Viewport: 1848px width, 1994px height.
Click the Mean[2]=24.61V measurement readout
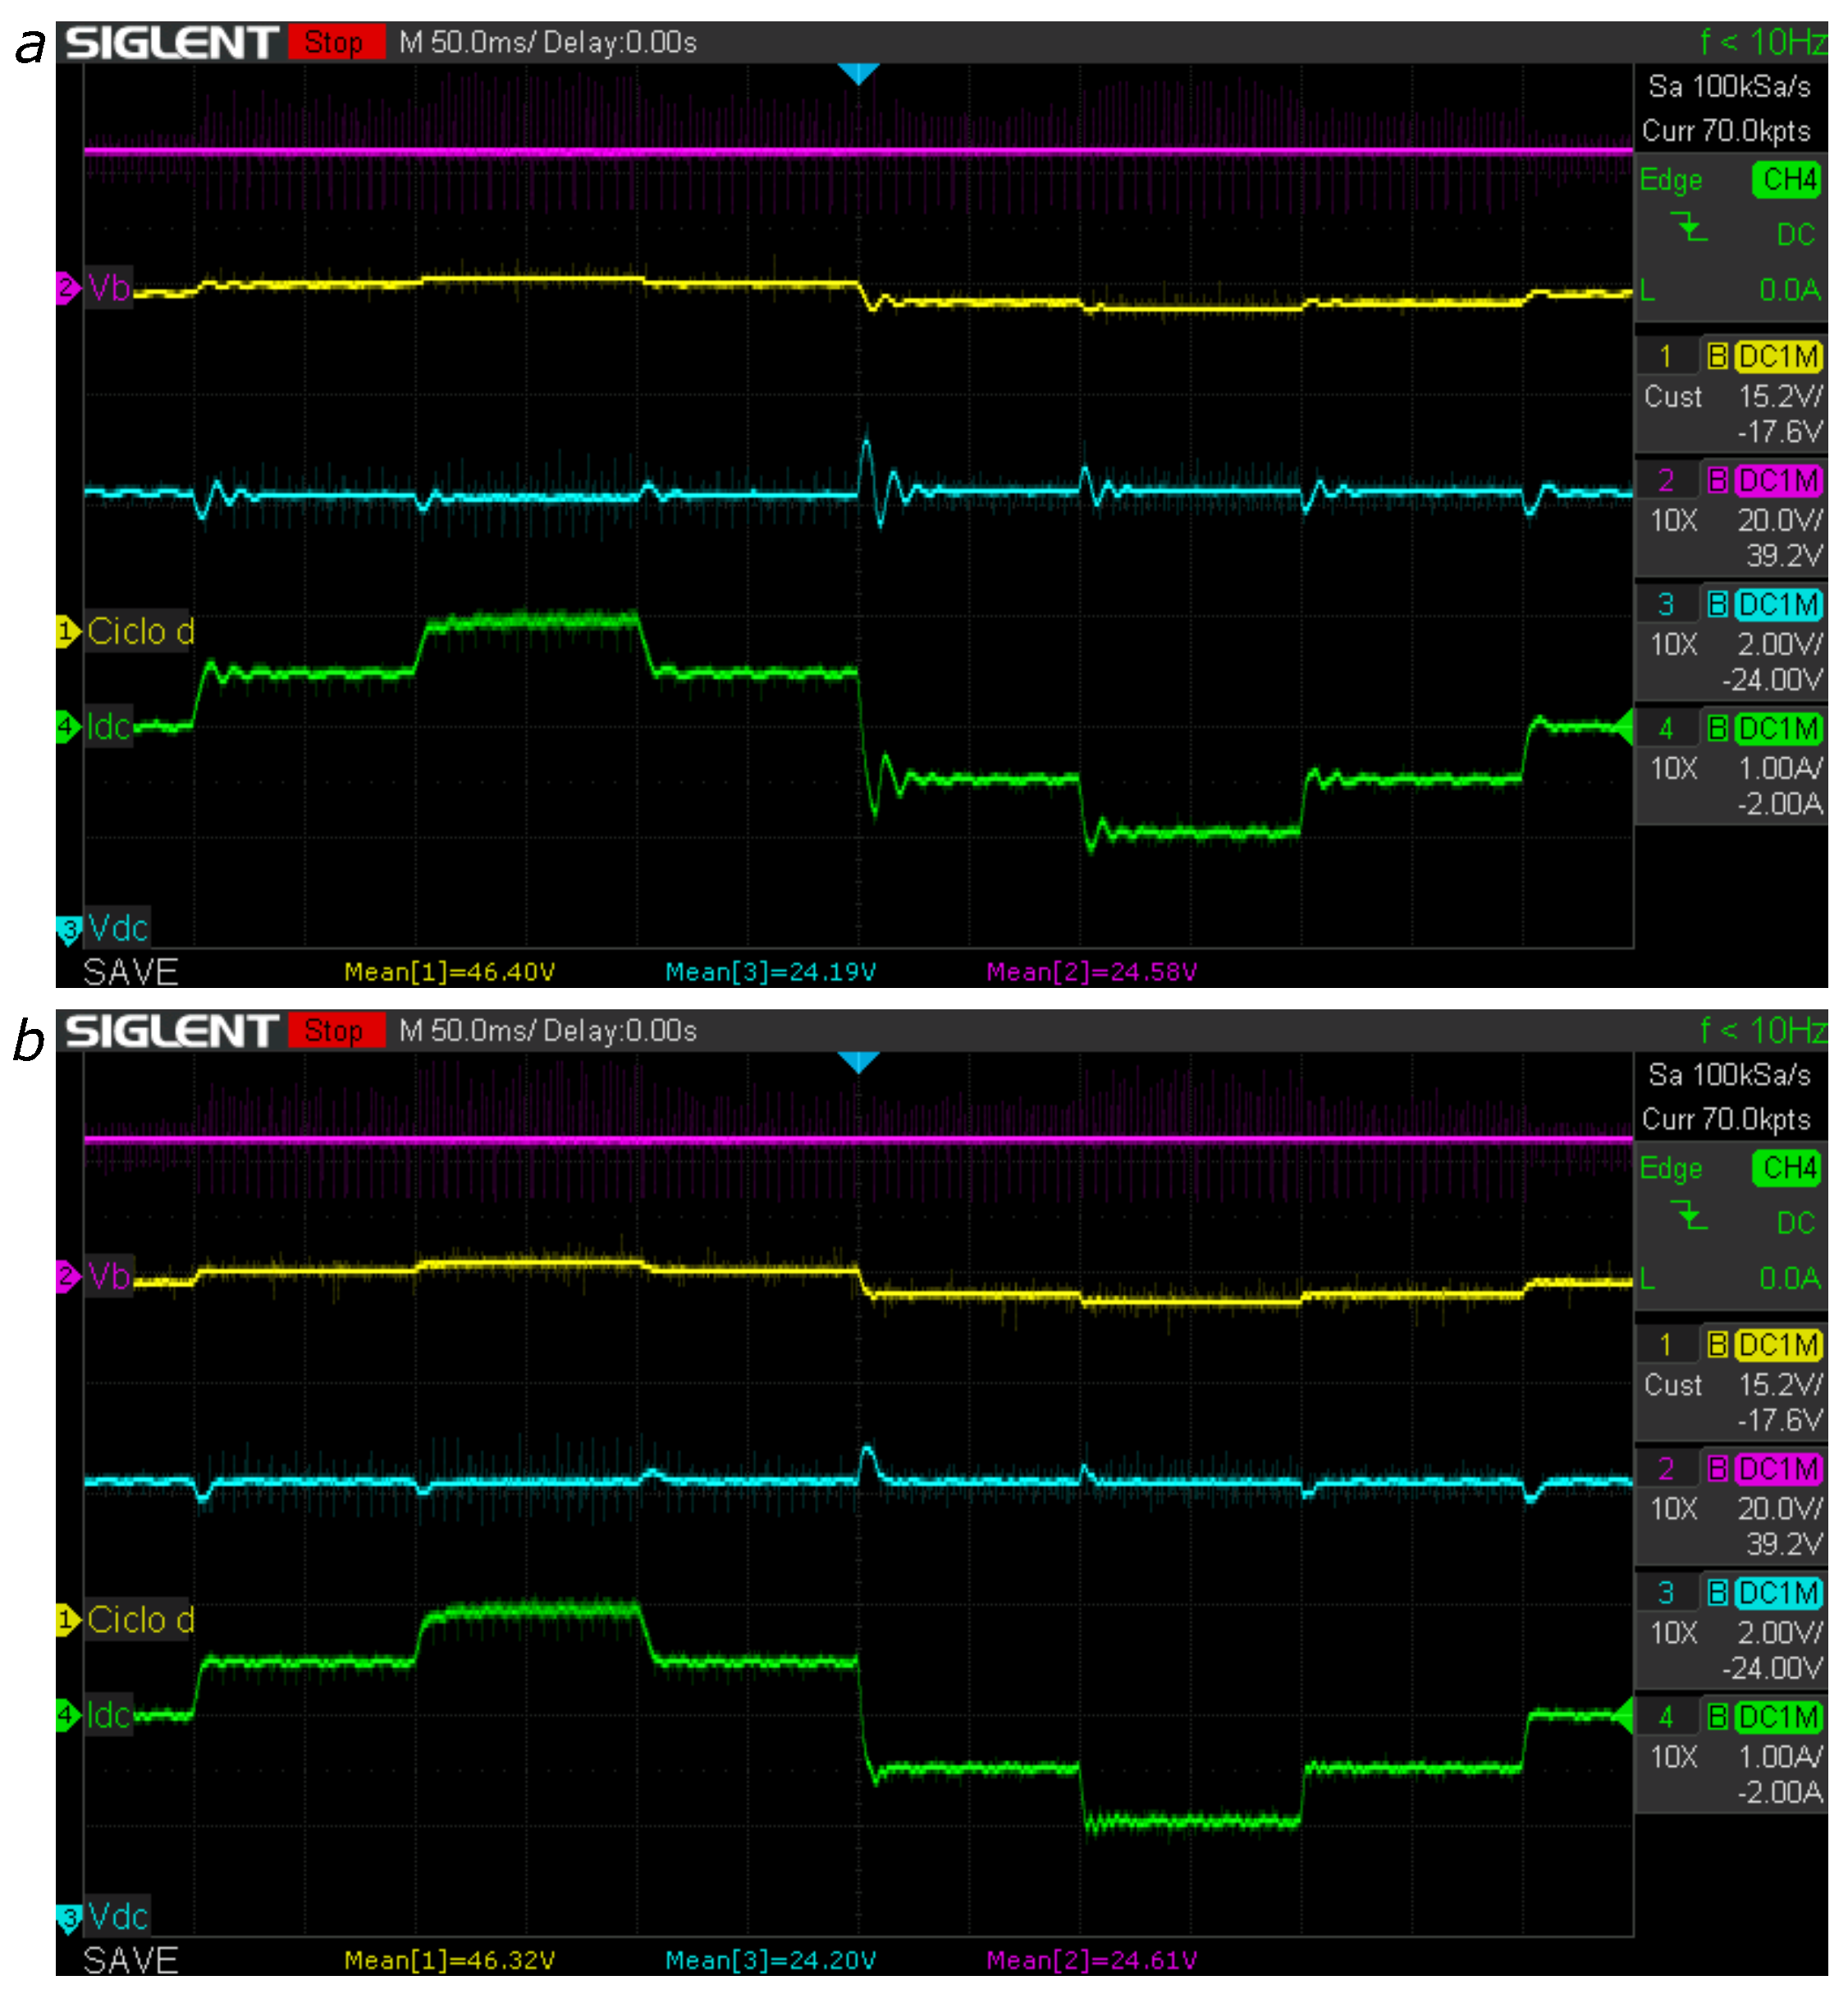coord(1091,1960)
